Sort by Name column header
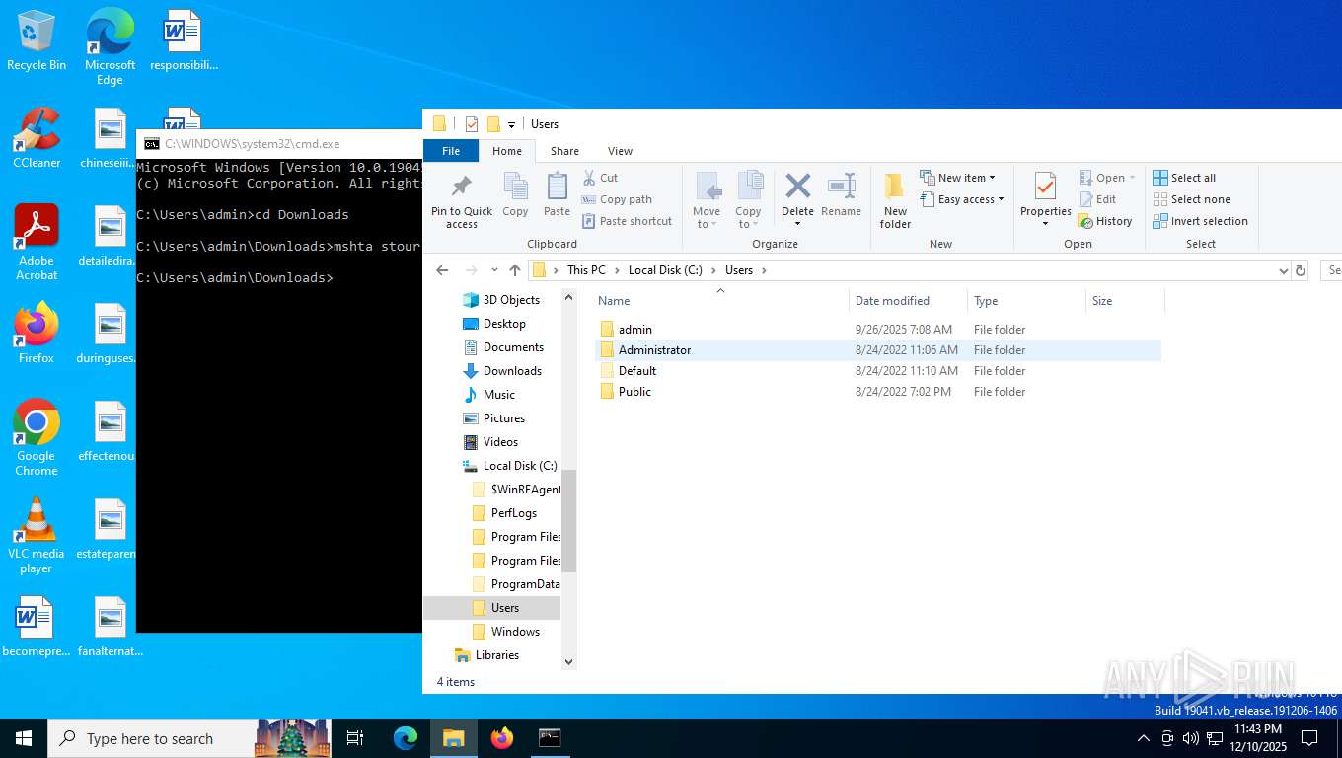Screen dimensions: 1342x758 pyautogui.click(x=720, y=301)
